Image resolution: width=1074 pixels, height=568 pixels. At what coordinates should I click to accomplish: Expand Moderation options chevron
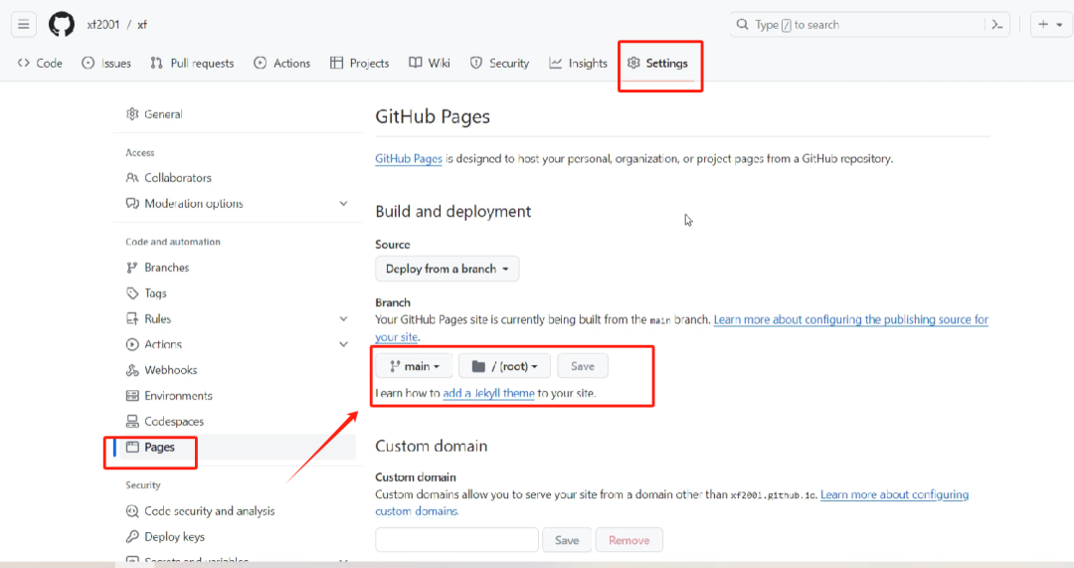(x=344, y=204)
